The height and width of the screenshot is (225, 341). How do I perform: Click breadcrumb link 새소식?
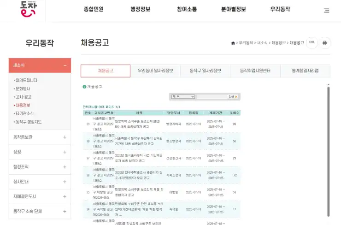(x=262, y=43)
